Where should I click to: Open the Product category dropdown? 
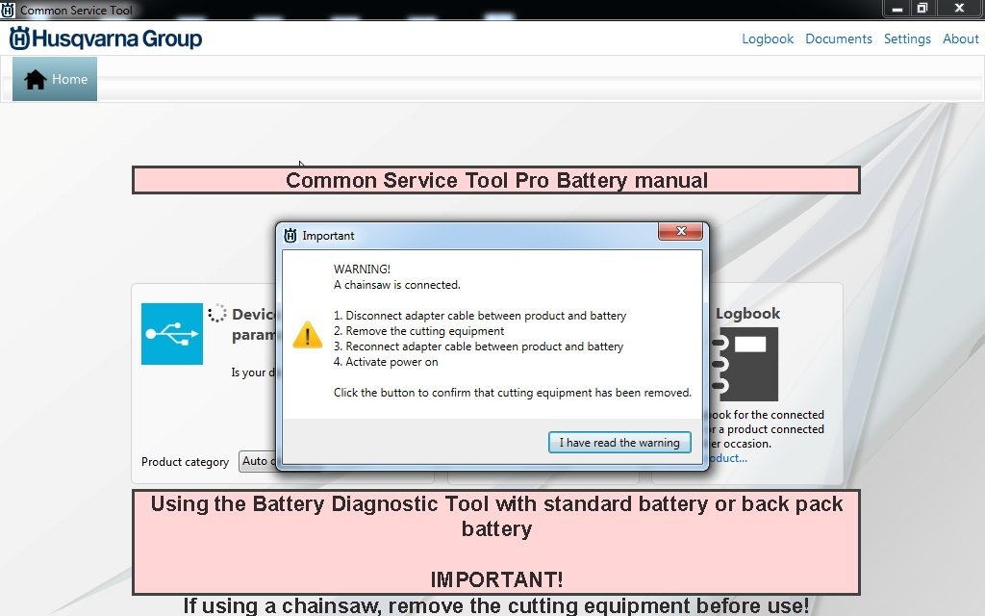coord(260,461)
